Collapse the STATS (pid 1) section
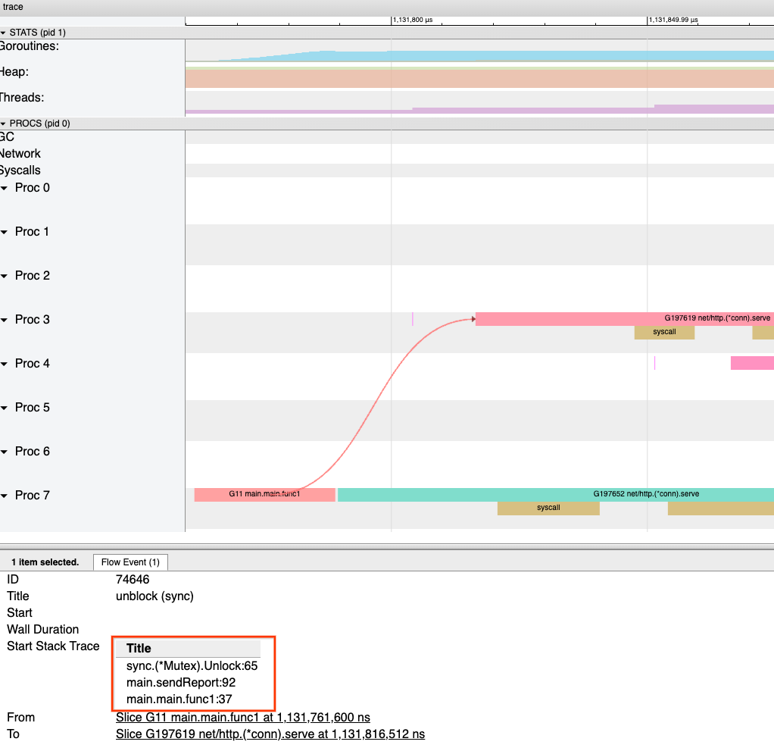This screenshot has width=774, height=751. coord(4,33)
